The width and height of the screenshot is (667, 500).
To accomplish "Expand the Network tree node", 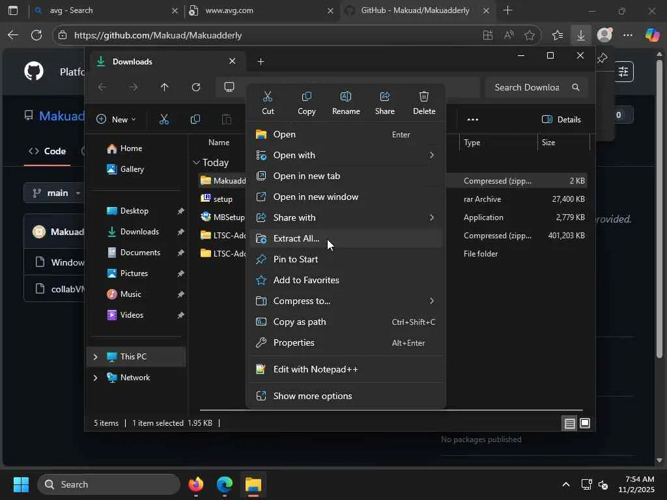I will [x=96, y=378].
